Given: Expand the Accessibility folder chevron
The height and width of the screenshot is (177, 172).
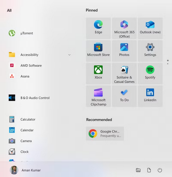Looking at the screenshot, I should tap(70, 55).
